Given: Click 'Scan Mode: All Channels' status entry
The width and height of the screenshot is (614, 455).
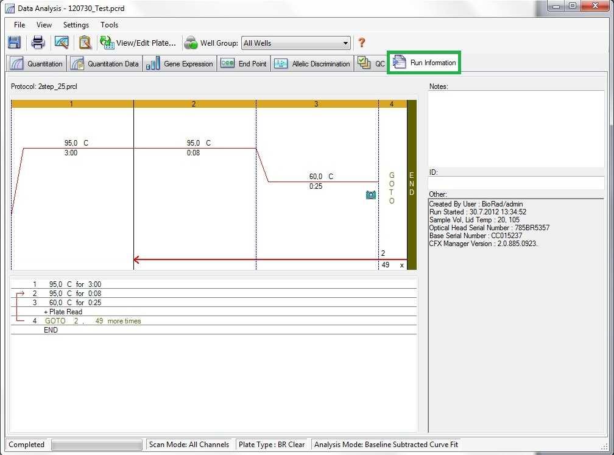Looking at the screenshot, I should (189, 445).
